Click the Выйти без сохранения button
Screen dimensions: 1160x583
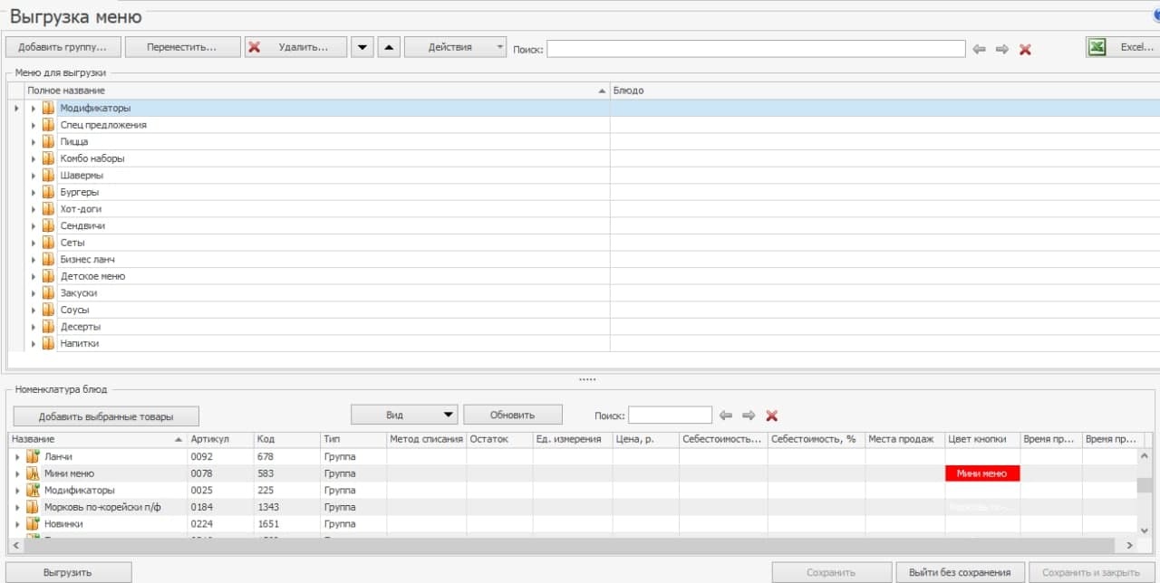962,571
